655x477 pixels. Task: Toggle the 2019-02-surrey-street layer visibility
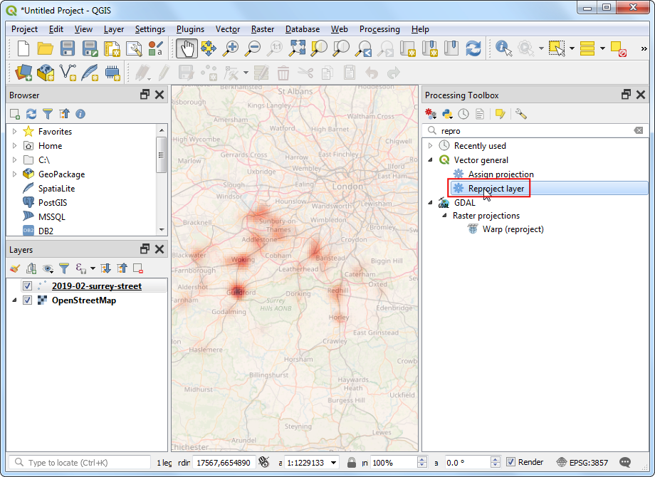pyautogui.click(x=27, y=286)
